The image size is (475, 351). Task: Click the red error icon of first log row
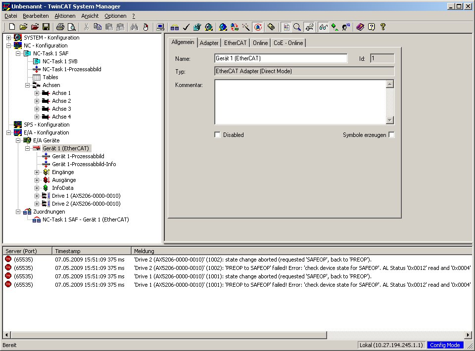click(x=8, y=260)
